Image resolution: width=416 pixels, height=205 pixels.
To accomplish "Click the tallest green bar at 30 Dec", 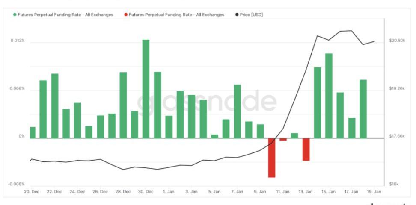I will click(146, 89).
